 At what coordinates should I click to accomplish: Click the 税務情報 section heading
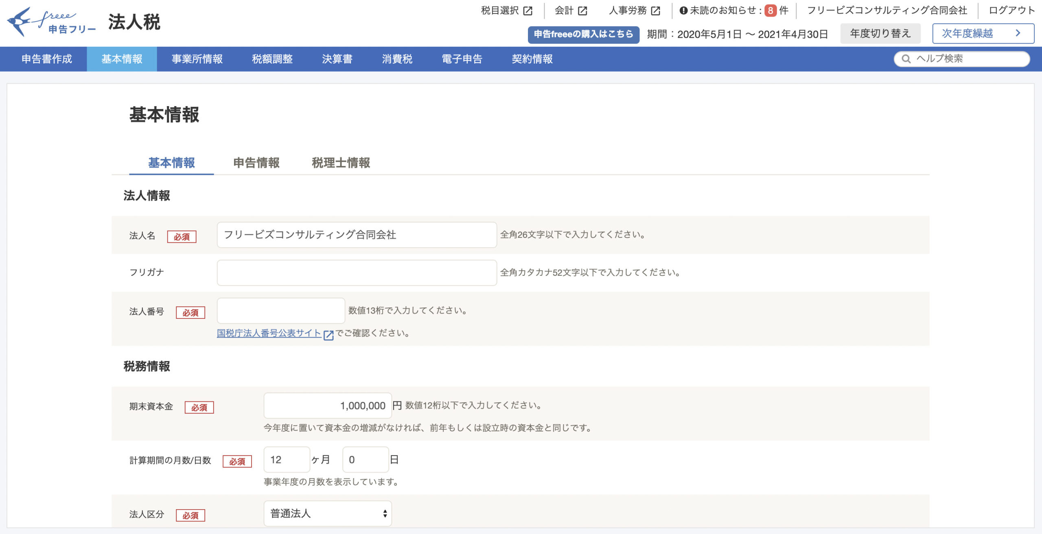tap(147, 366)
